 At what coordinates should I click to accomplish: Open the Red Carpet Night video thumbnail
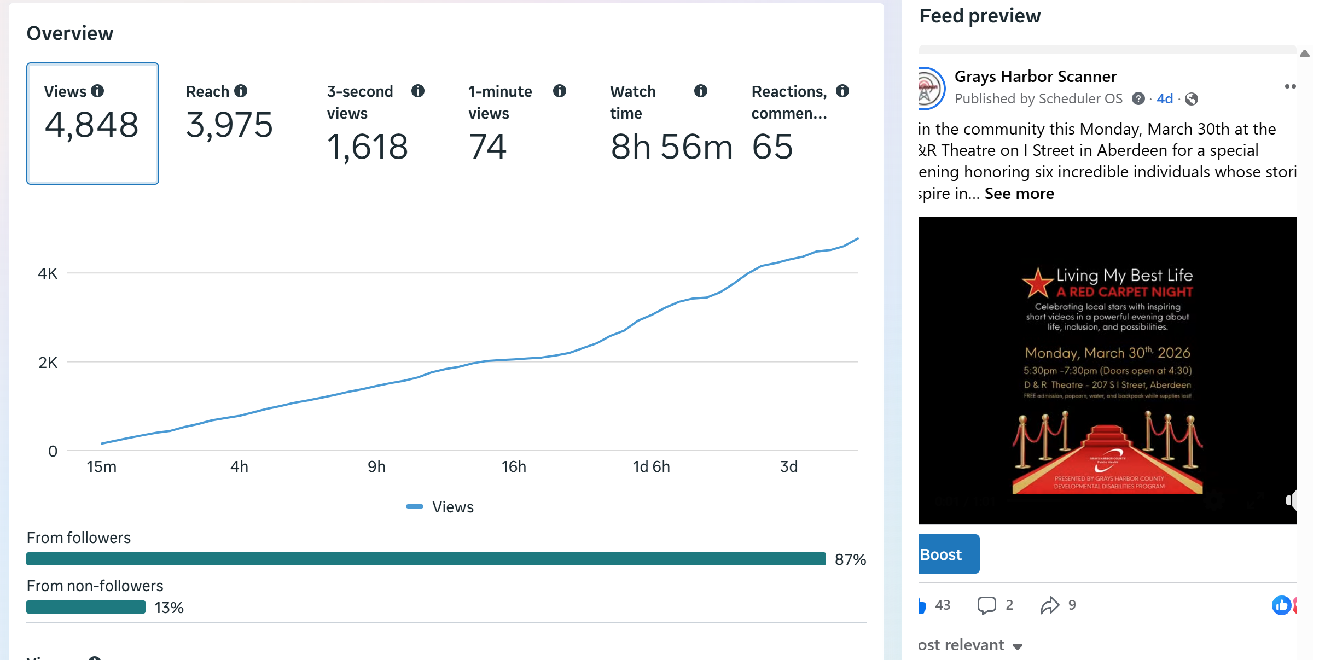1107,371
